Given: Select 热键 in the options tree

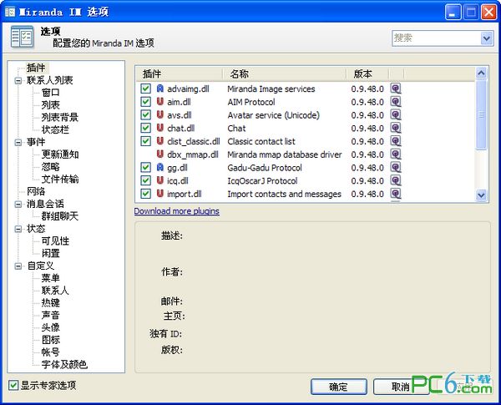Looking at the screenshot, I should point(50,302).
